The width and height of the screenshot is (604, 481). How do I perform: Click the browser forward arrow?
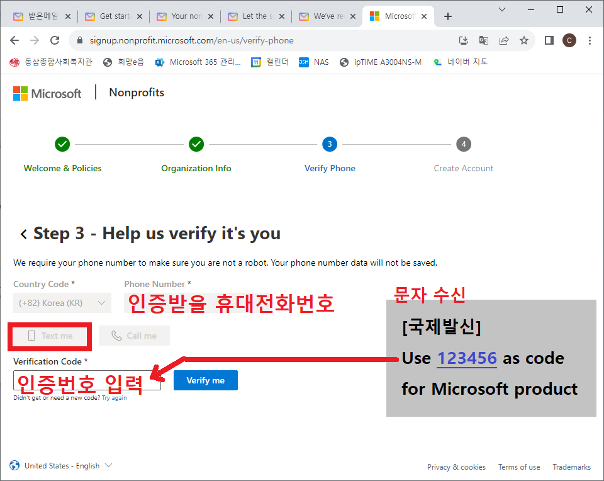pos(35,40)
